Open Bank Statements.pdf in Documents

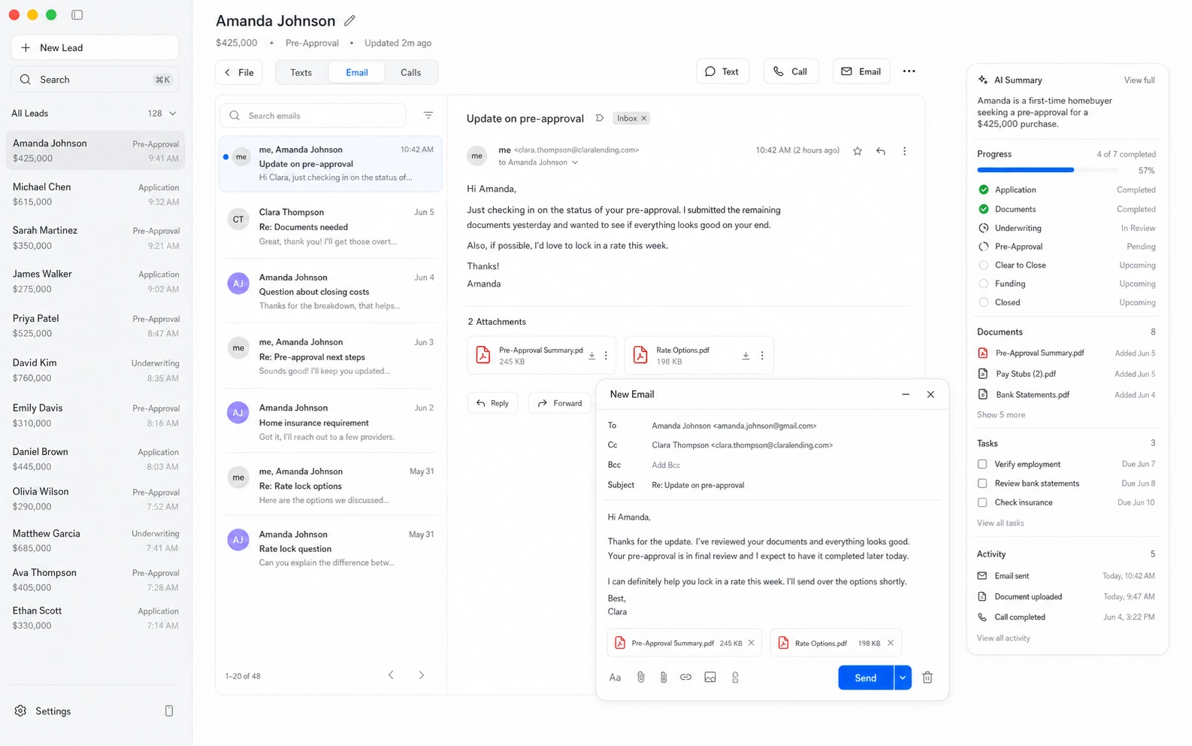coord(1066,394)
